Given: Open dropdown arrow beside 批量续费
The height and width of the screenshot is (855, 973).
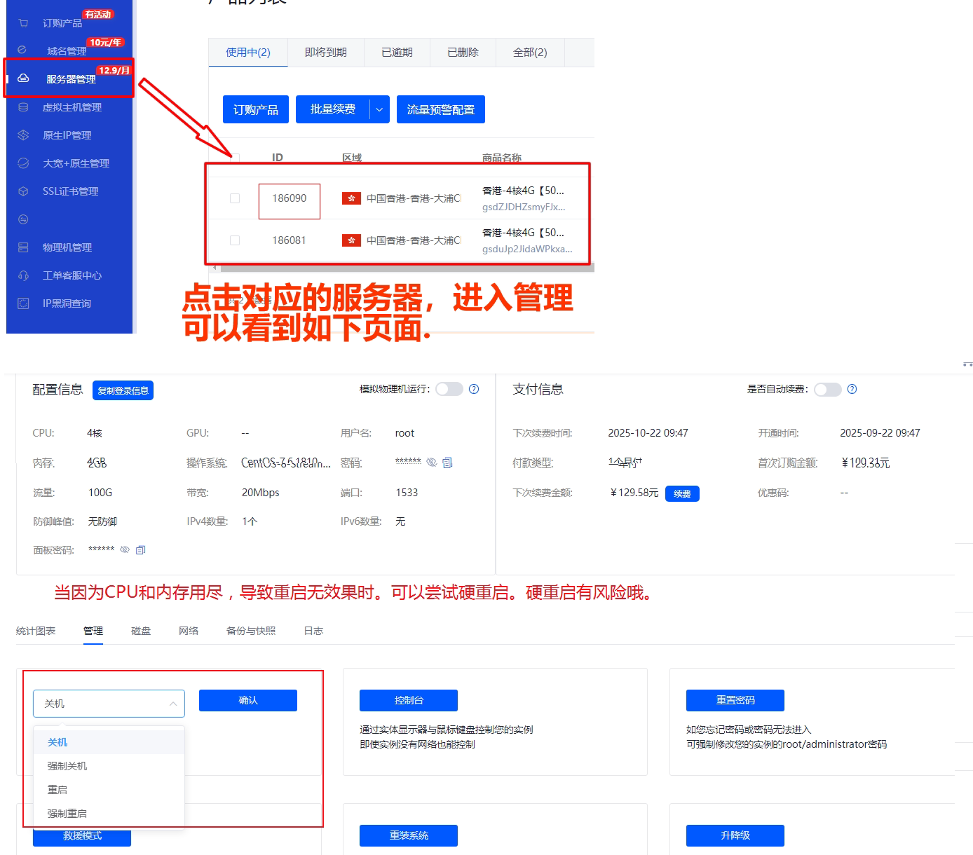Looking at the screenshot, I should coord(379,109).
